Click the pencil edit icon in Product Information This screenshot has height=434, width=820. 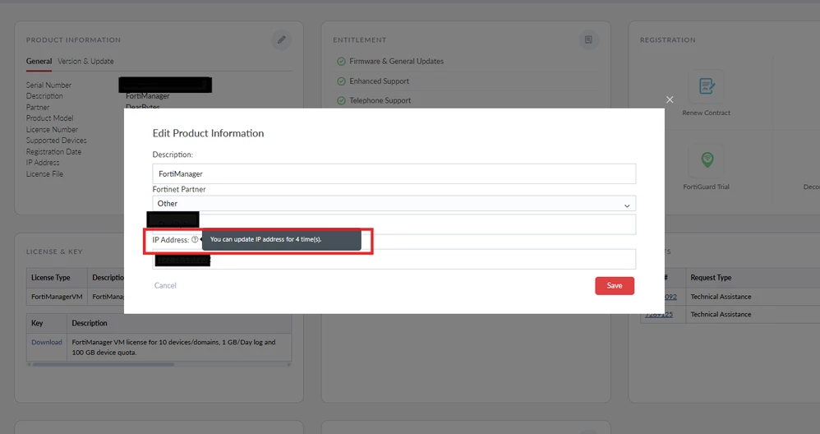[281, 39]
